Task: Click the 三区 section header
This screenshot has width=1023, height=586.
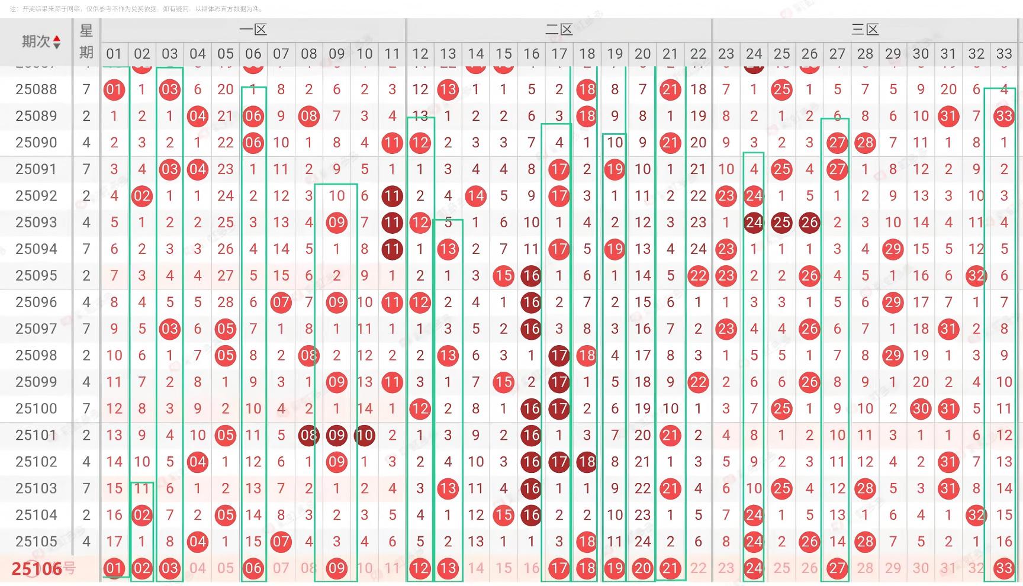Action: (x=864, y=30)
